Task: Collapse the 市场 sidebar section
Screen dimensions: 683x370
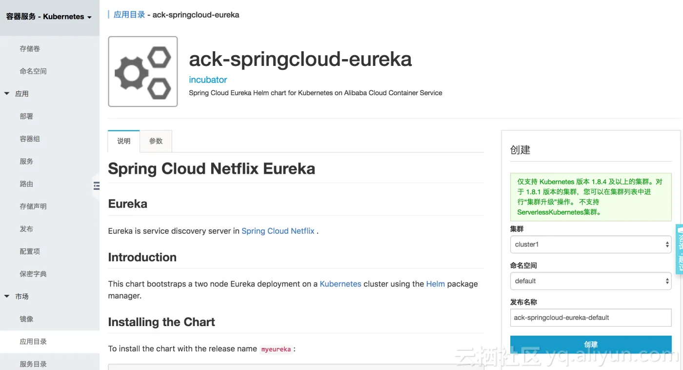Action: [7, 296]
